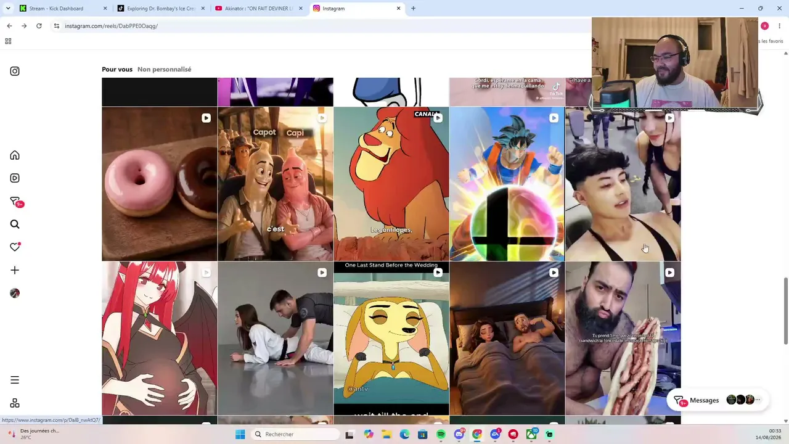Open Spotify from the taskbar
The height and width of the screenshot is (444, 789).
pos(441,434)
